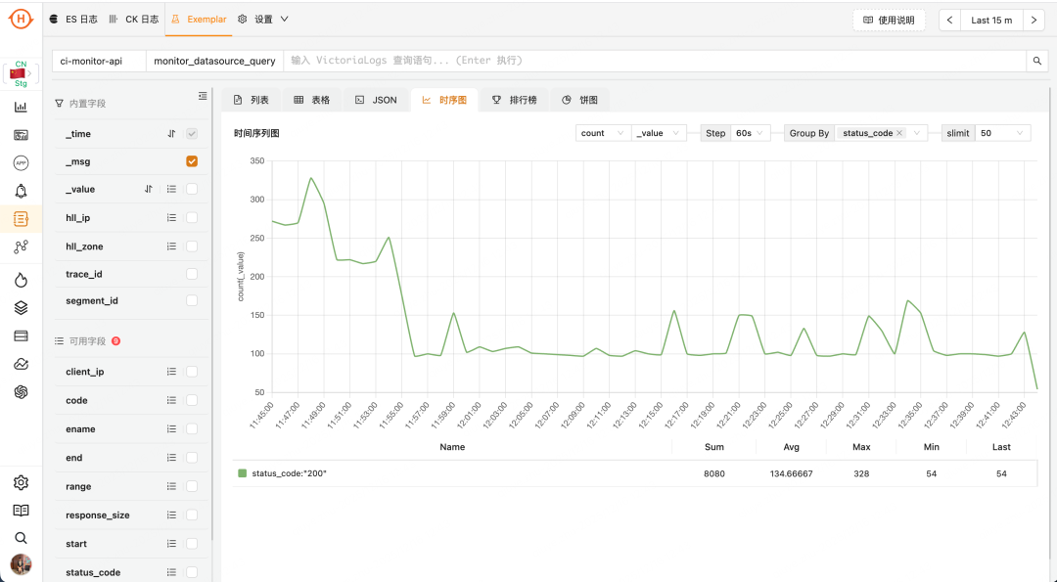Click the bell alerts icon in sidebar

point(21,192)
